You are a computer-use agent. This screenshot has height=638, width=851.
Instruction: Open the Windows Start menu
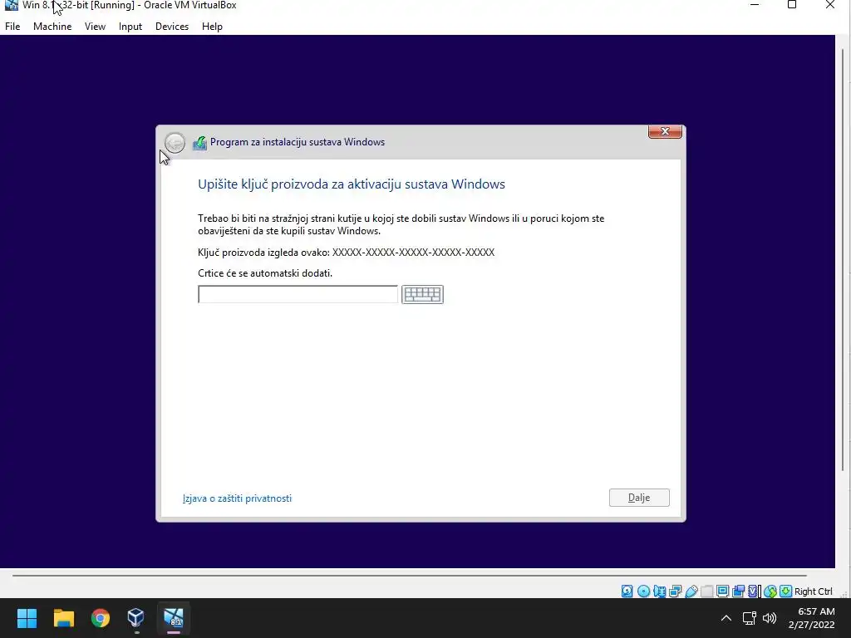point(27,618)
